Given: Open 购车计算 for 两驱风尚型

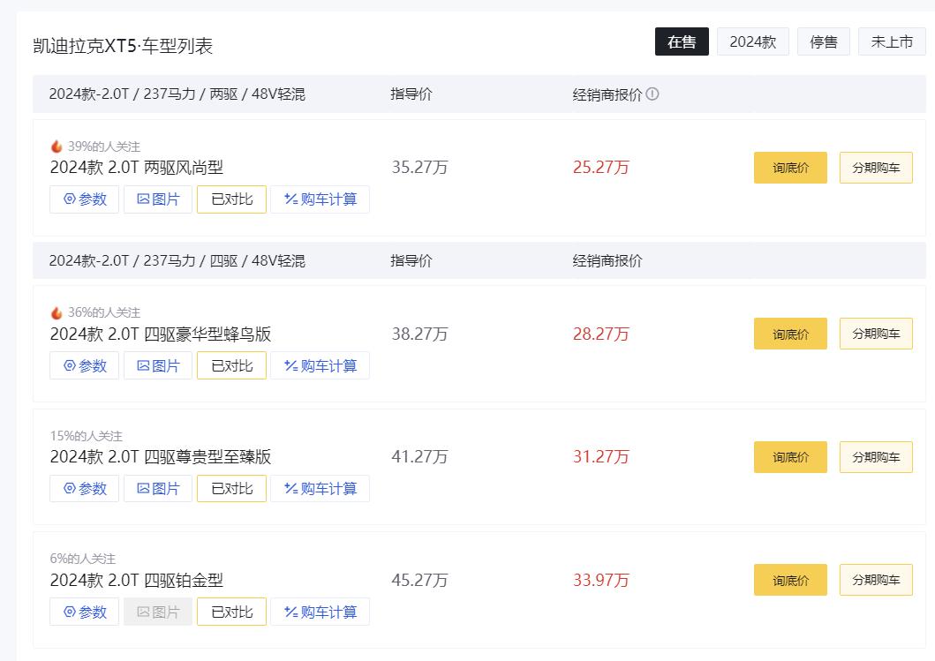Looking at the screenshot, I should (x=320, y=199).
